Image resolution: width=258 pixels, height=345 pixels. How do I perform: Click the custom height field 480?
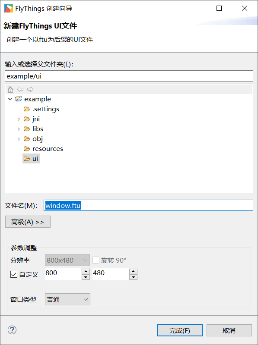[111, 274]
